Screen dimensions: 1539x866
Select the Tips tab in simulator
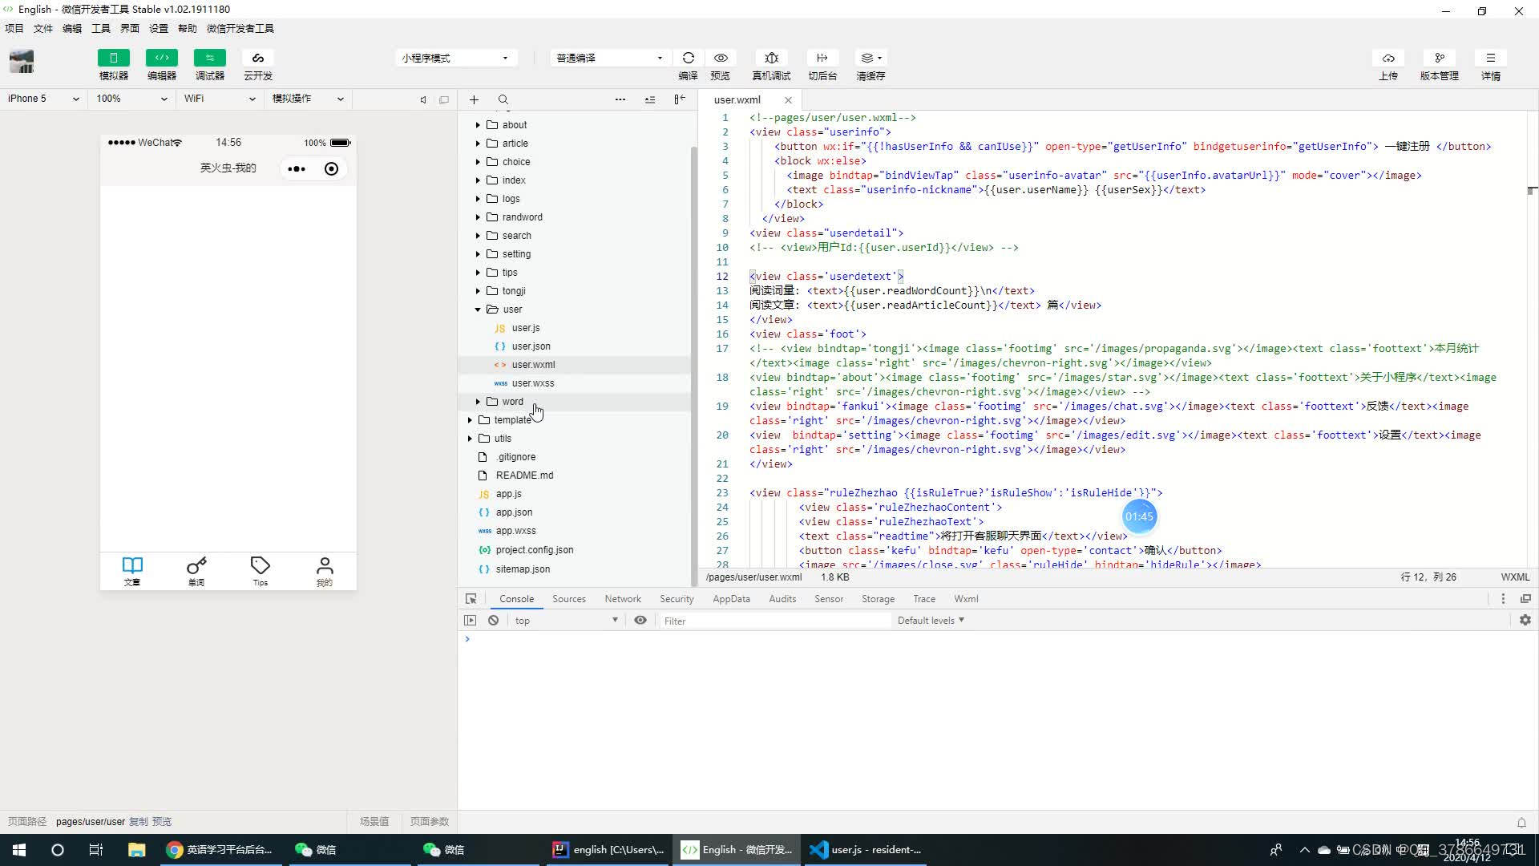point(261,572)
